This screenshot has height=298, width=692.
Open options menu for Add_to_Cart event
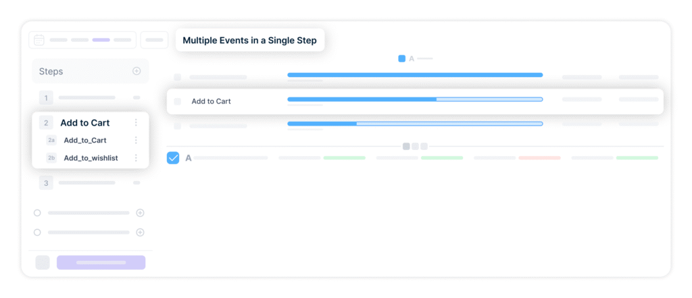(136, 141)
